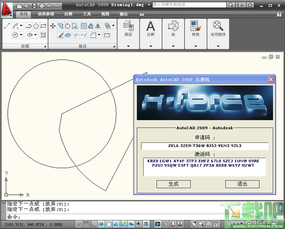Image resolution: width=285 pixels, height=229 pixels.
Task: Select the Copy objects tool
Action: pyautogui.click(x=61, y=26)
